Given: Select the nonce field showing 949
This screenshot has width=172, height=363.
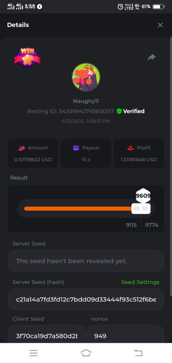Looking at the screenshot, I should [125, 335].
